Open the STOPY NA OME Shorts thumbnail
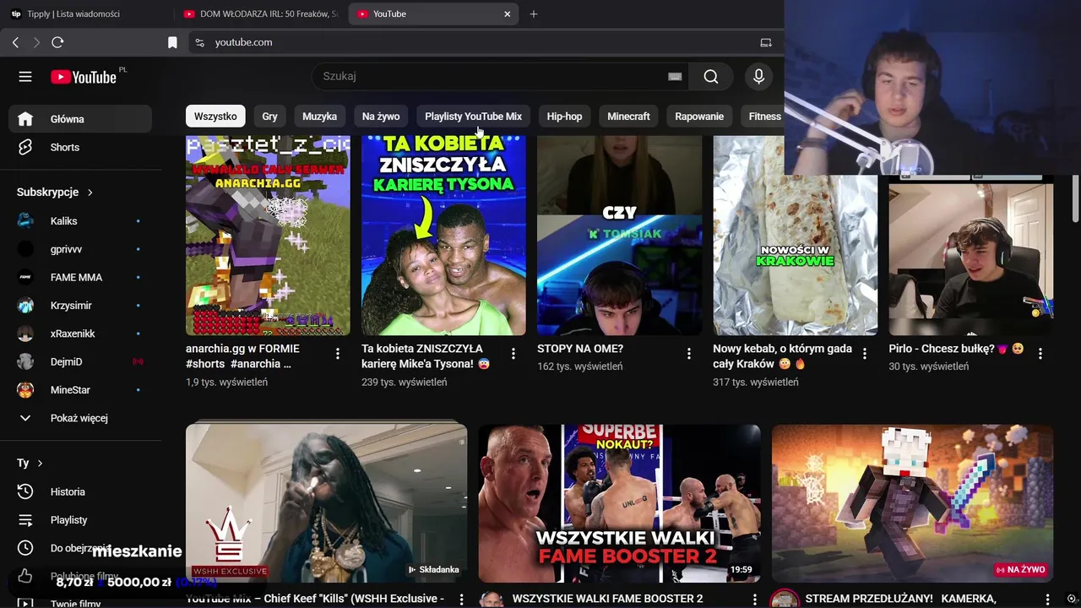Screen dimensions: 1081x608 (619, 236)
